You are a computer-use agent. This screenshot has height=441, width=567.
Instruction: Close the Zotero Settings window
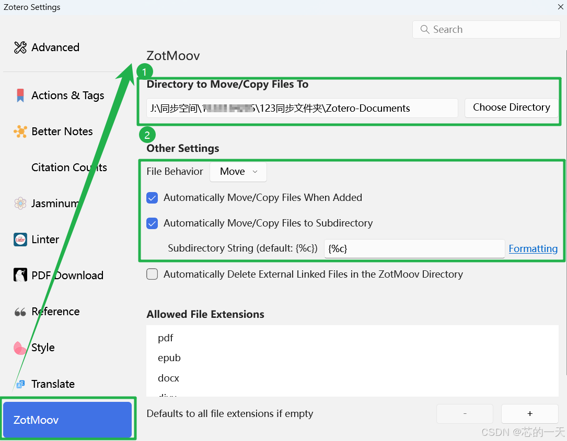561,6
